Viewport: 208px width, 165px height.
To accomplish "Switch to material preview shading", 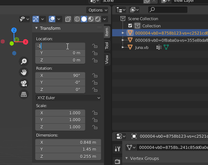I will 91,19.
